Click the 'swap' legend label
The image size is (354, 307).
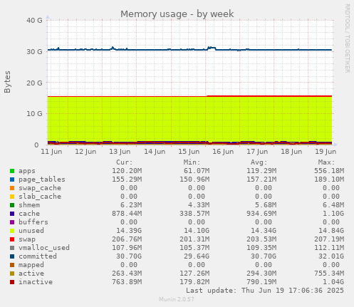tap(27, 239)
